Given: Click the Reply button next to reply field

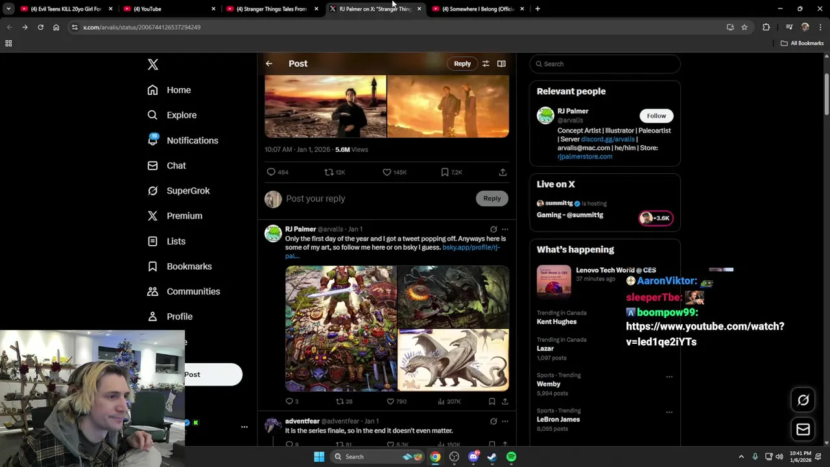Looking at the screenshot, I should tap(492, 198).
